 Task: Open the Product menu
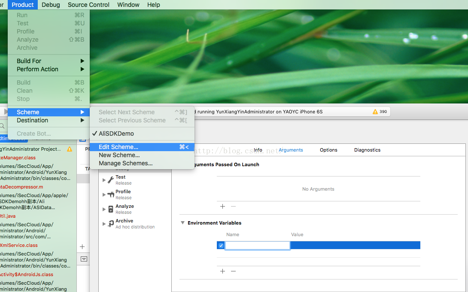click(23, 5)
